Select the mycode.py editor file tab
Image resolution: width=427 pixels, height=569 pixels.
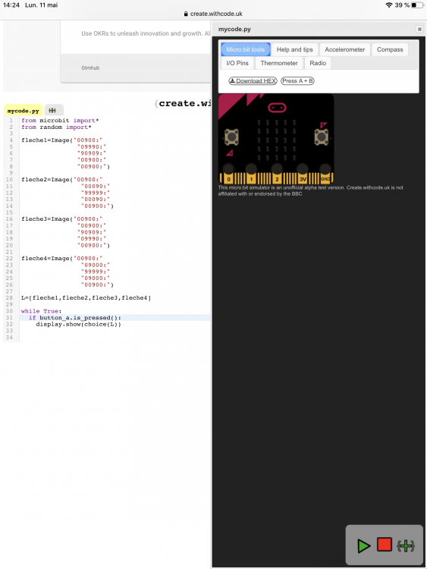coord(24,111)
